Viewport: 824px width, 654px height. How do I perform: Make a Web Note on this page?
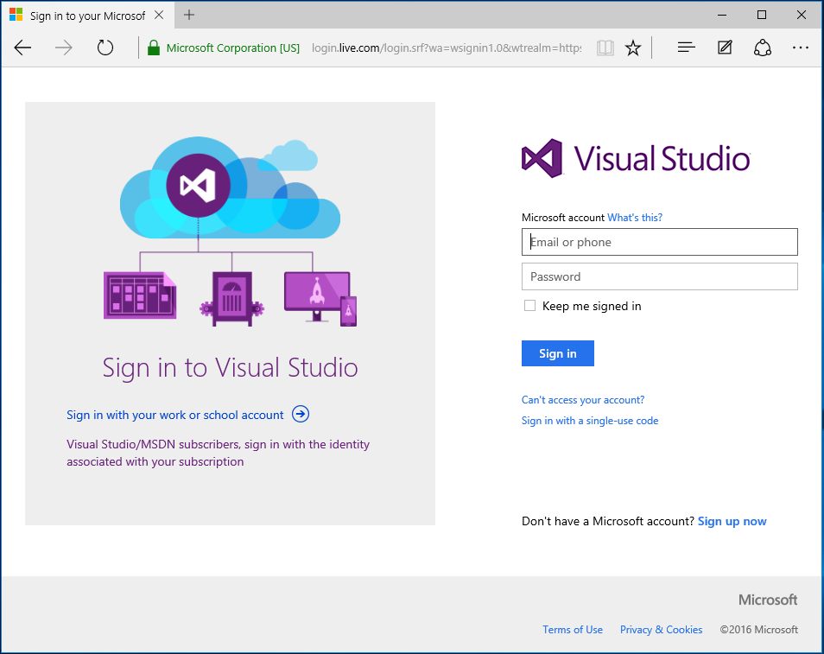pos(724,48)
